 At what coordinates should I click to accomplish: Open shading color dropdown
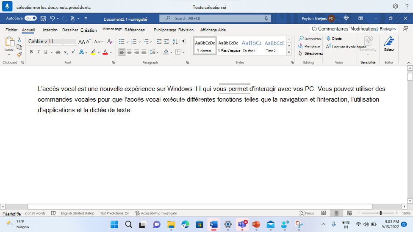point(172,52)
